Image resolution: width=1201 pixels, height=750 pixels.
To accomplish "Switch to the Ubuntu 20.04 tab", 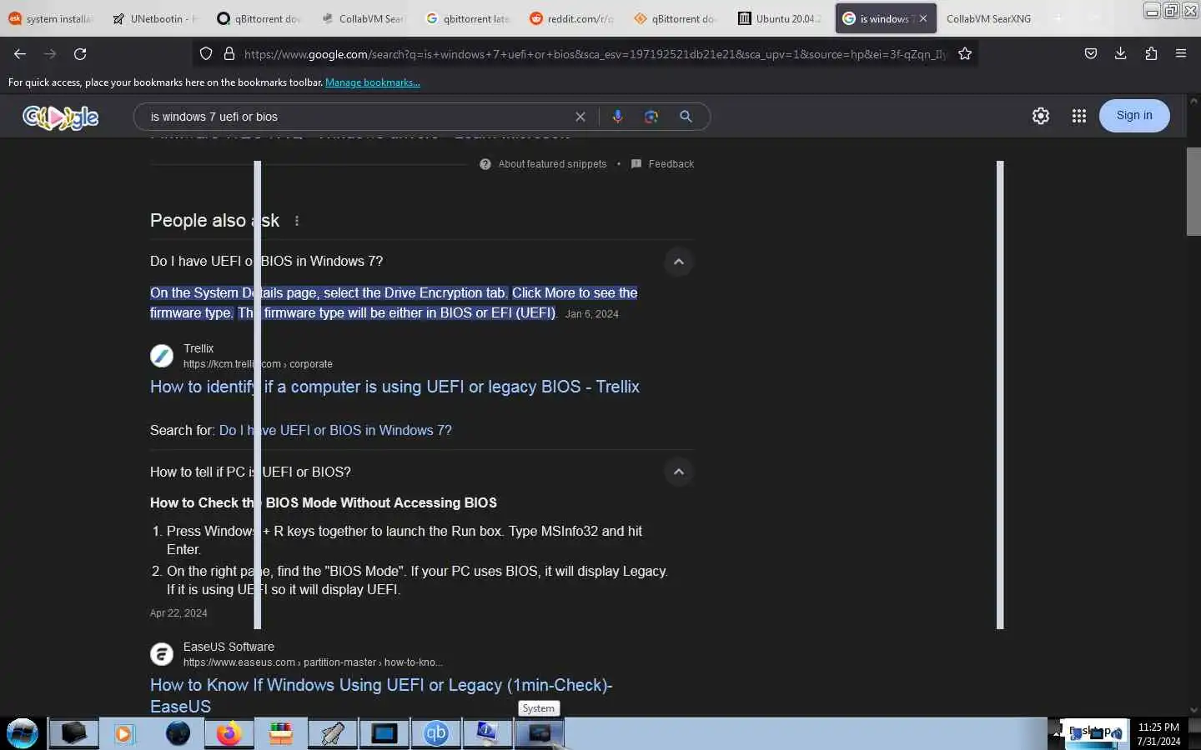I will [x=781, y=18].
